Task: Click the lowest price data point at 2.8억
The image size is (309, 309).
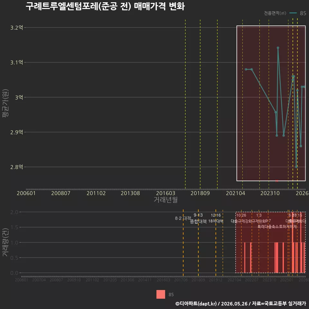Action: coord(296,167)
